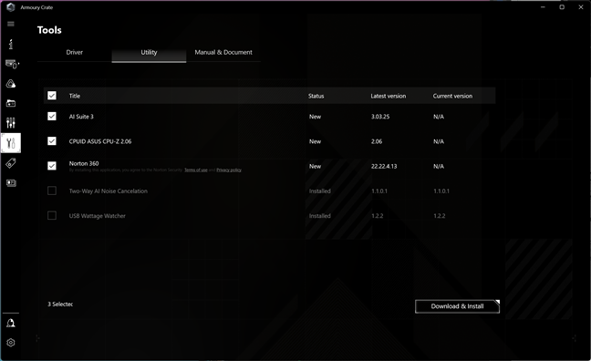The image size is (591, 361).
Task: Open the Device icon in the sidebar
Action: click(x=11, y=64)
